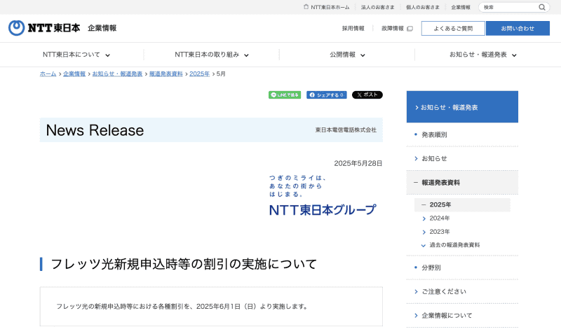Image resolution: width=561 pixels, height=334 pixels.
Task: Click the search magnifier icon
Action: coord(542,7)
